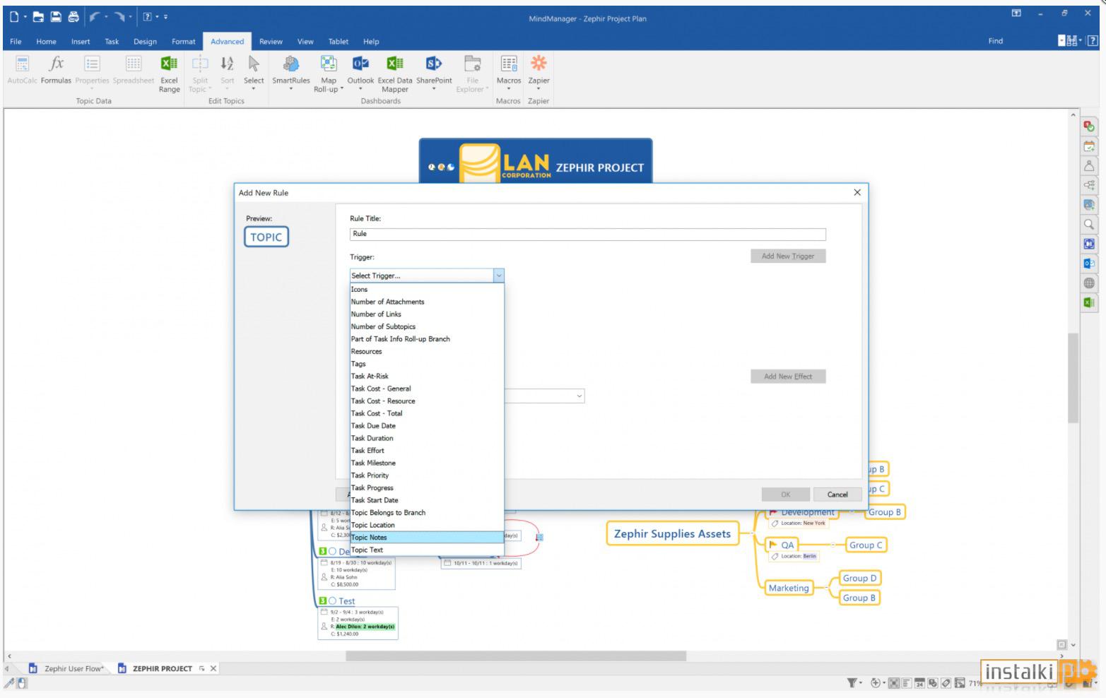This screenshot has height=698, width=1106.
Task: Open the Map Index pane from right sidebar
Action: pos(1089,127)
